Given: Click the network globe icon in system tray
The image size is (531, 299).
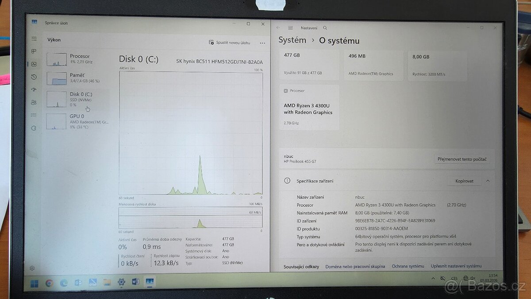Looking at the screenshot, I should pyautogui.click(x=466, y=278).
